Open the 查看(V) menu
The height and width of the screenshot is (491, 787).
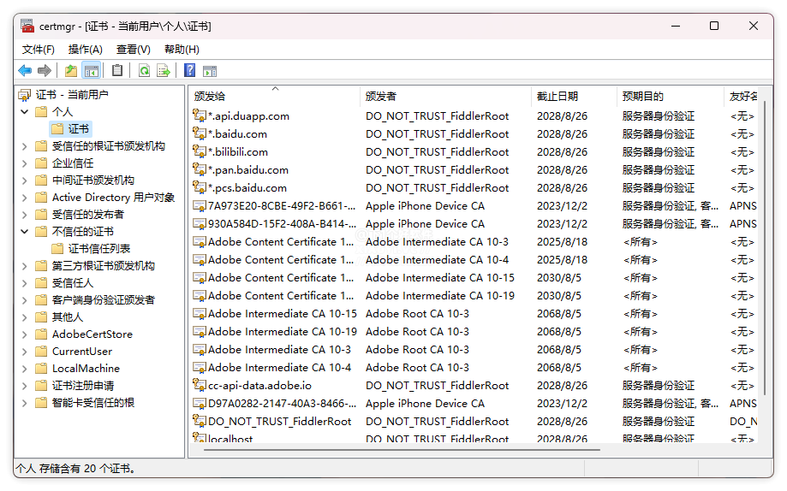tap(133, 50)
